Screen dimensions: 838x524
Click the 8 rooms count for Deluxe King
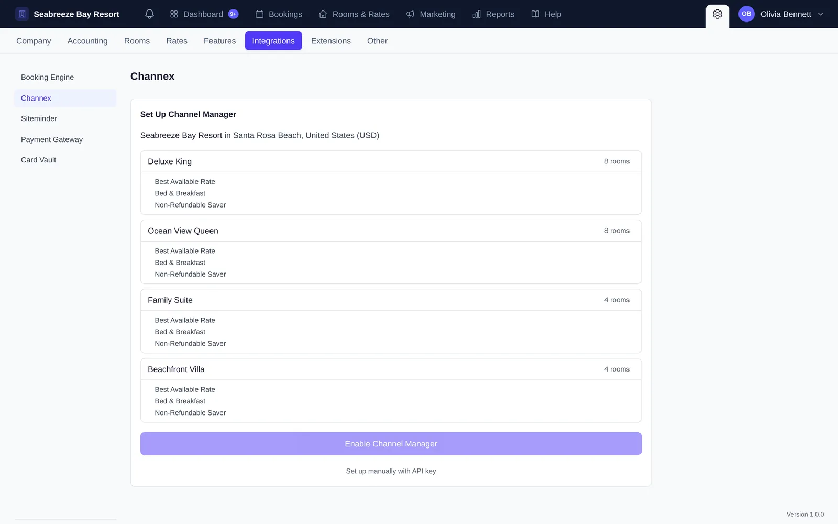click(x=617, y=161)
